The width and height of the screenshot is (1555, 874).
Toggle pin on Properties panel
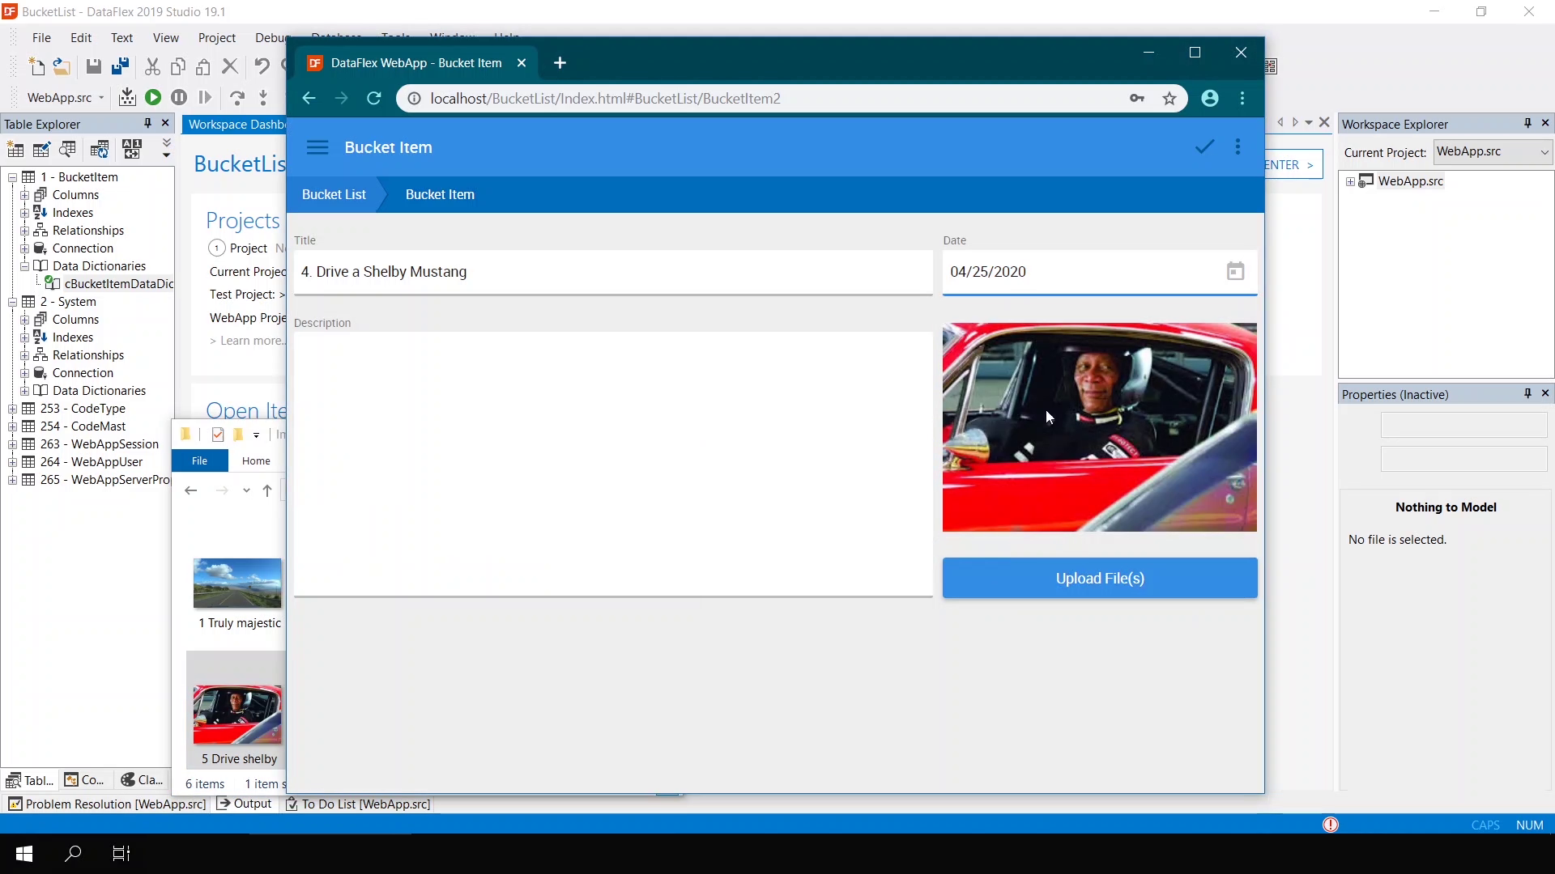pyautogui.click(x=1527, y=394)
